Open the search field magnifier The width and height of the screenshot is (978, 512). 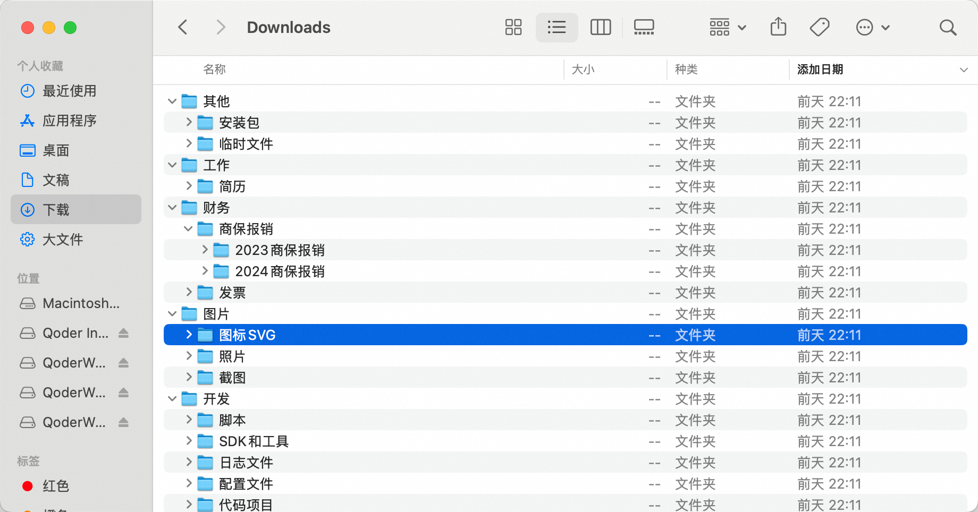[948, 27]
